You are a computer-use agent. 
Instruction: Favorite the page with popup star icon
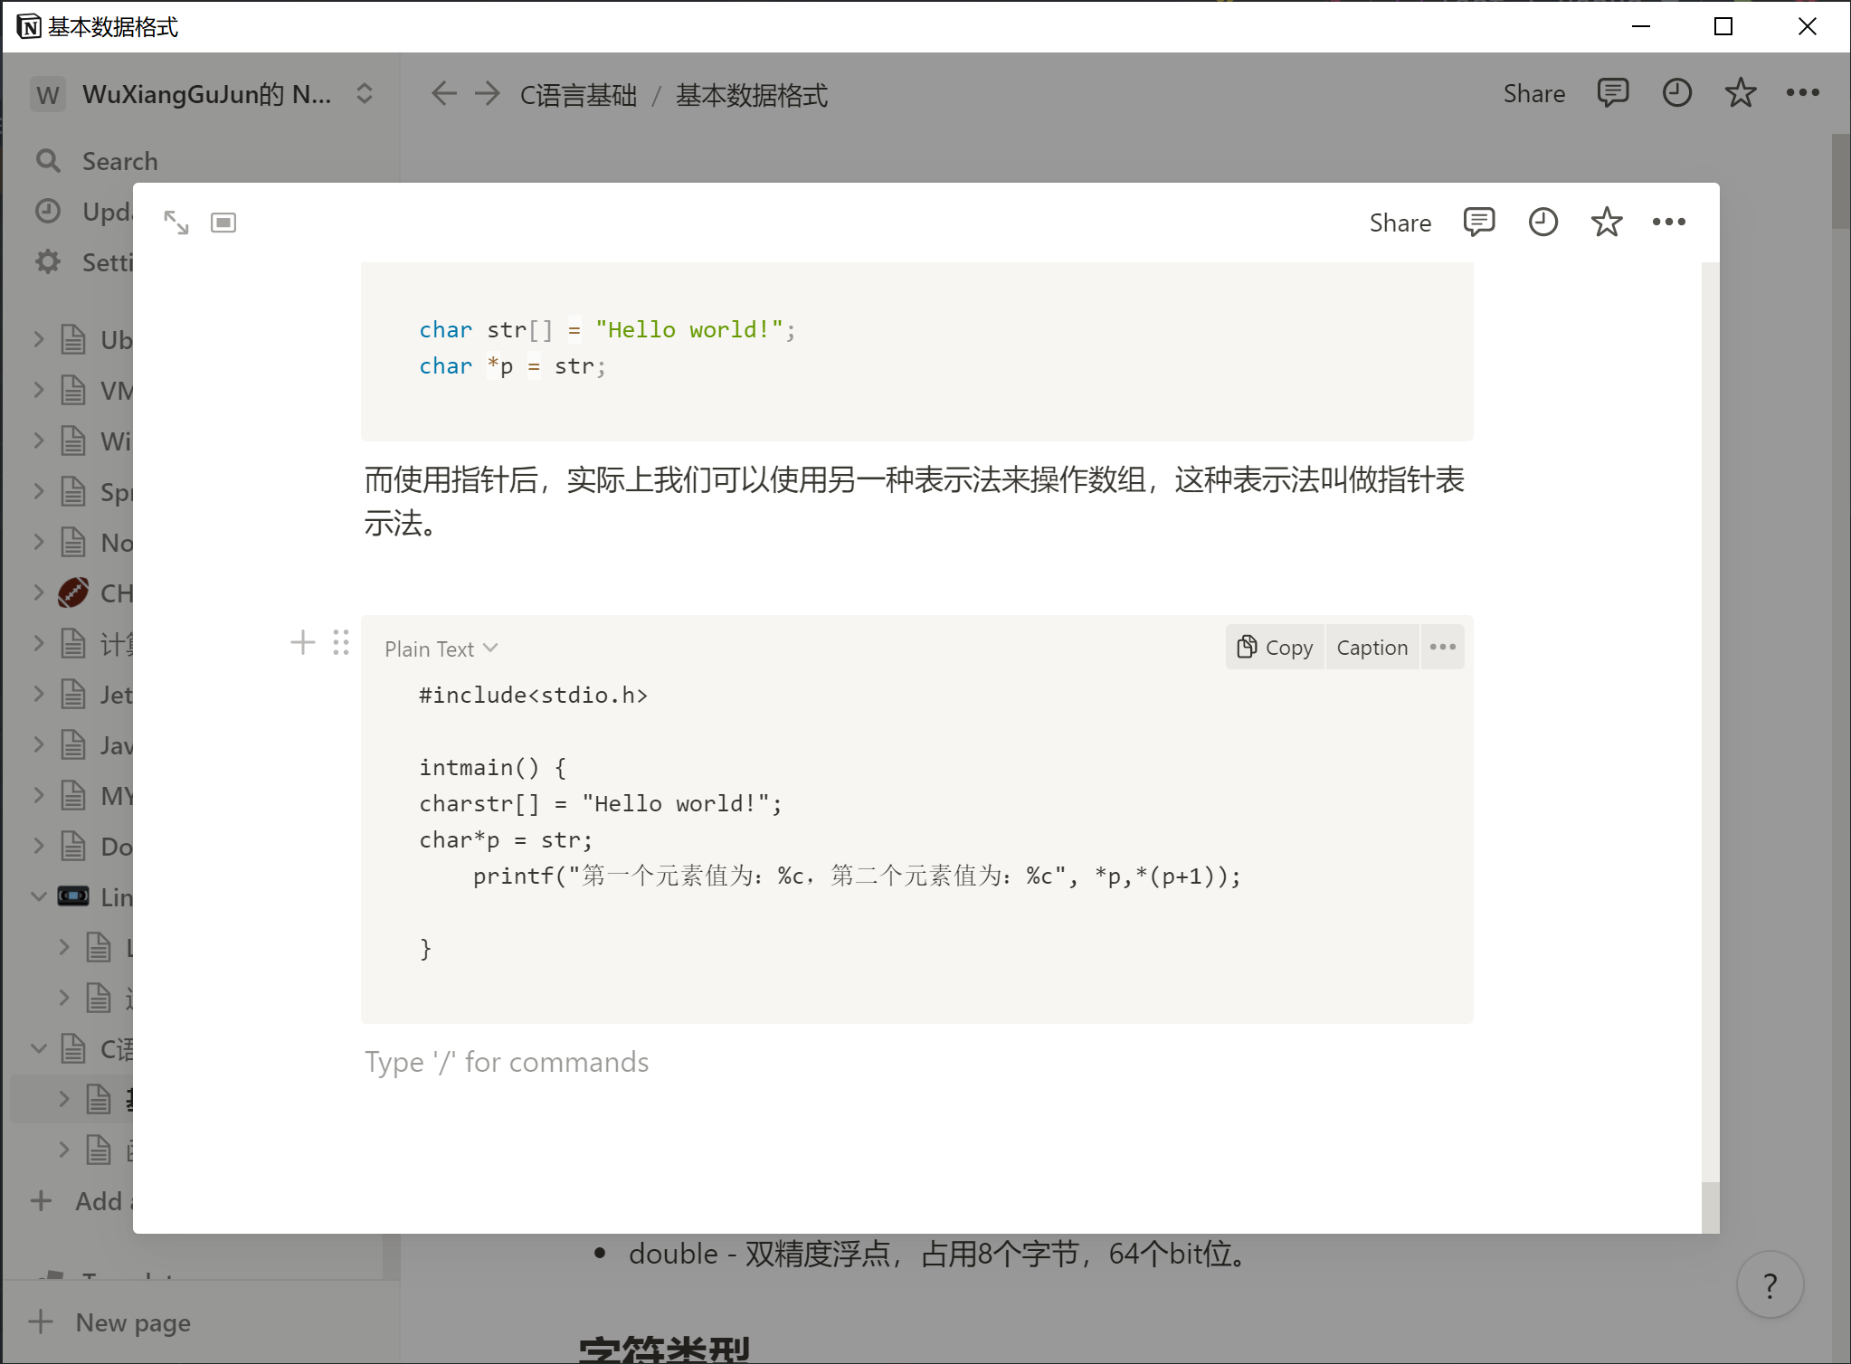pos(1606,223)
